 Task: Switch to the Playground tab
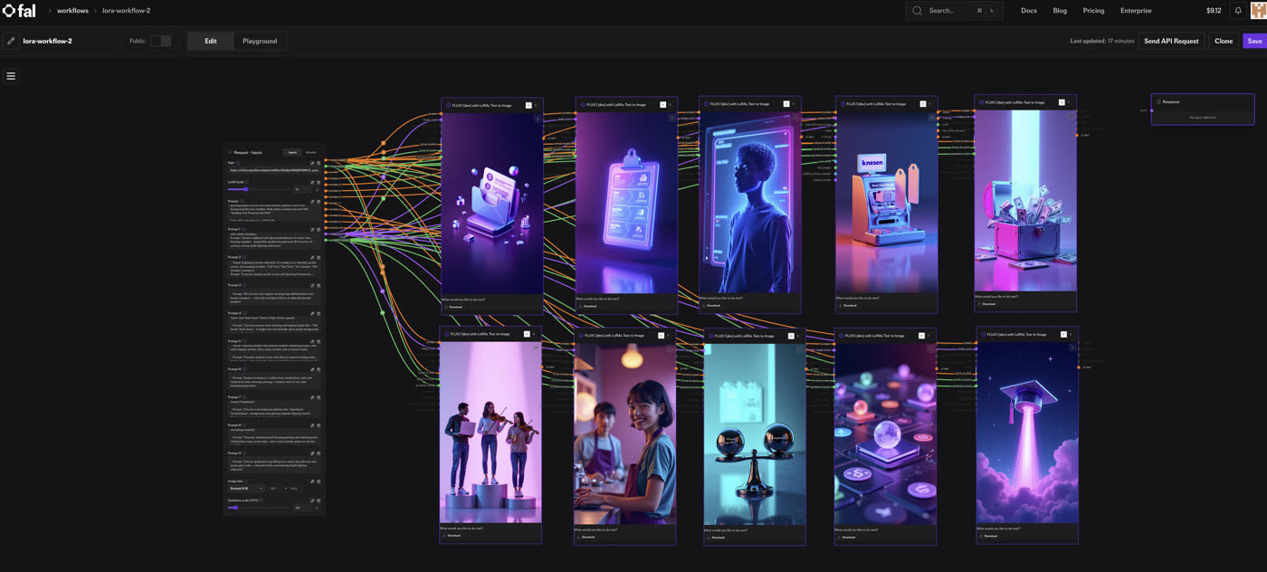tap(260, 41)
